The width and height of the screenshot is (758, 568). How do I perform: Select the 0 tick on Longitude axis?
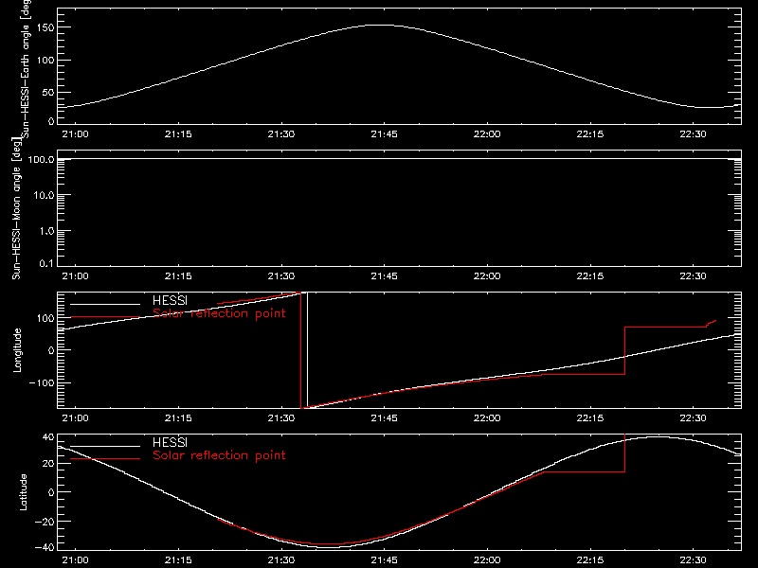click(51, 350)
